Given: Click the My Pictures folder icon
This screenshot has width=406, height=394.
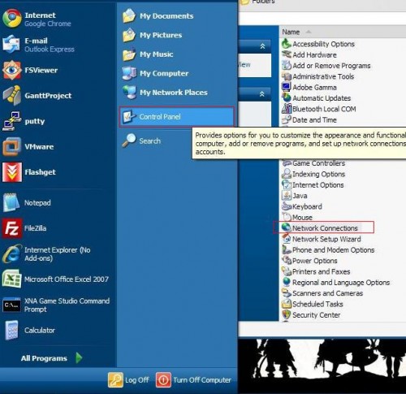Looking at the screenshot, I should 129,35.
